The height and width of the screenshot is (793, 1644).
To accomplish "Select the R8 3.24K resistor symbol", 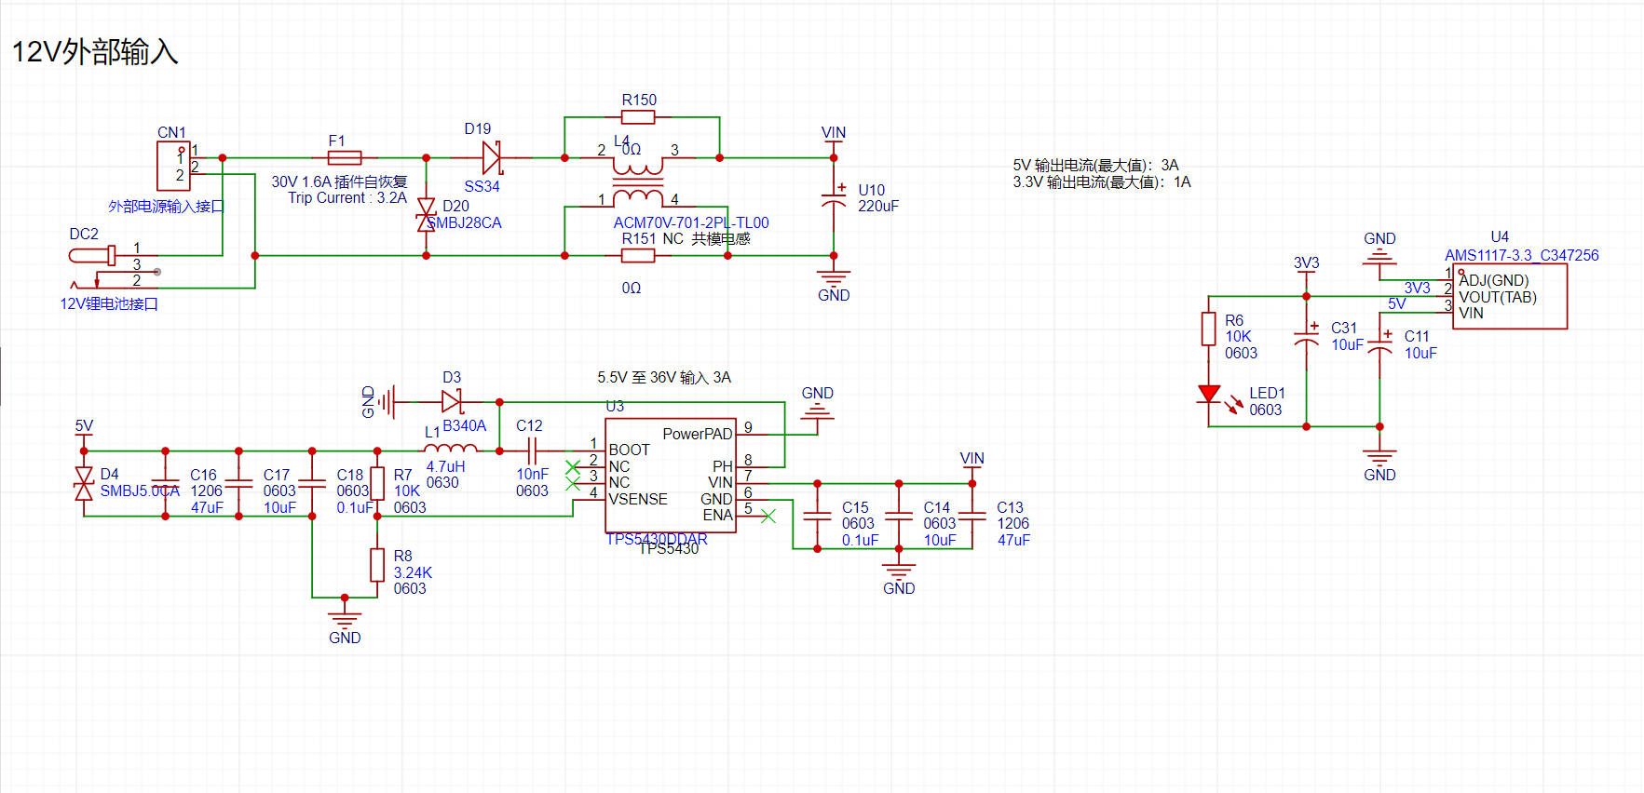I will coord(377,565).
